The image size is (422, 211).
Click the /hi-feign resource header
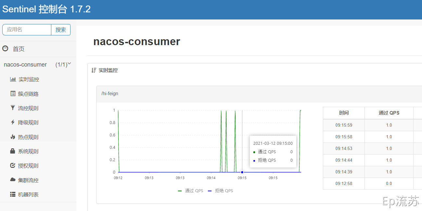tap(110, 93)
